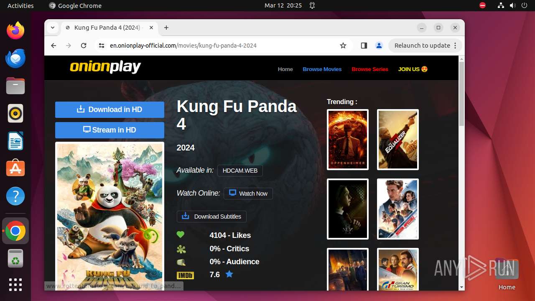
Task: Reload the current page
Action: (84, 46)
